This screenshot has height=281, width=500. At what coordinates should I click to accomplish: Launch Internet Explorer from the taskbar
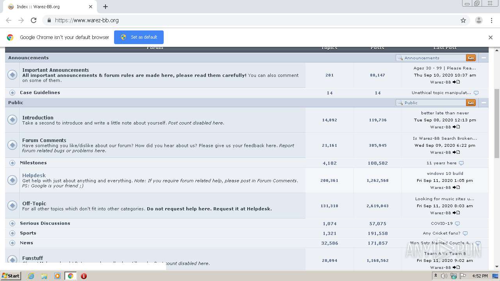pos(31,276)
